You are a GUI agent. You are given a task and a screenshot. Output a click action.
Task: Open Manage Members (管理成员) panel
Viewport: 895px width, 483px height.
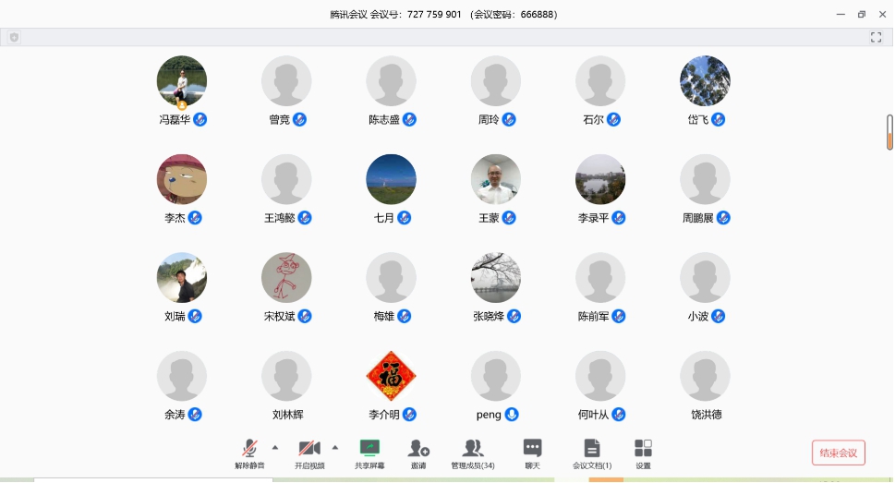473,449
